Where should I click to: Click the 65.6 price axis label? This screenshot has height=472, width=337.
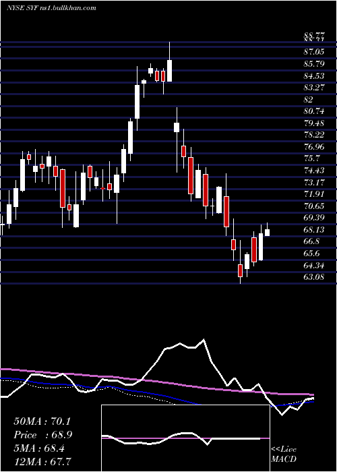(x=311, y=254)
